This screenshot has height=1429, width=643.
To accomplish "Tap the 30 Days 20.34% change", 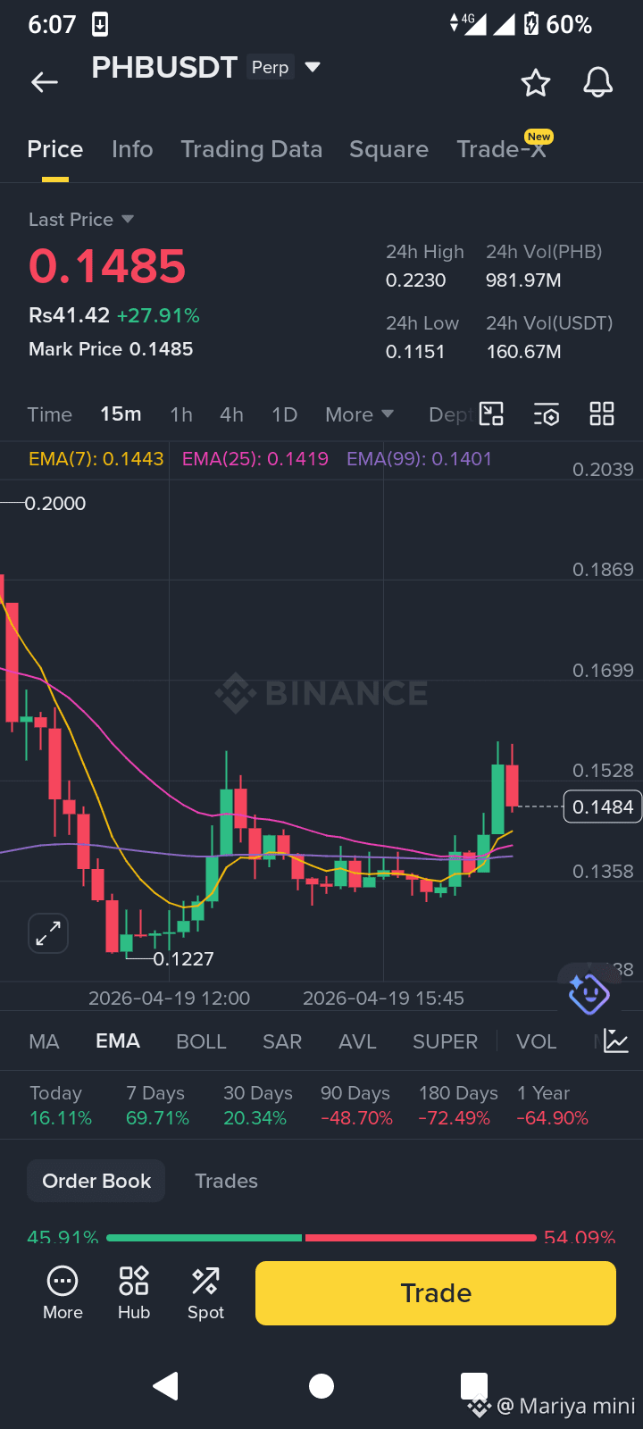I will point(258,1106).
